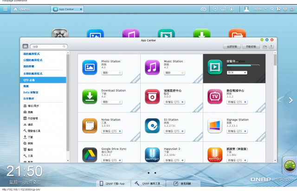
Task: Select My Licenses in the sidebar
Action: (x=29, y=66)
